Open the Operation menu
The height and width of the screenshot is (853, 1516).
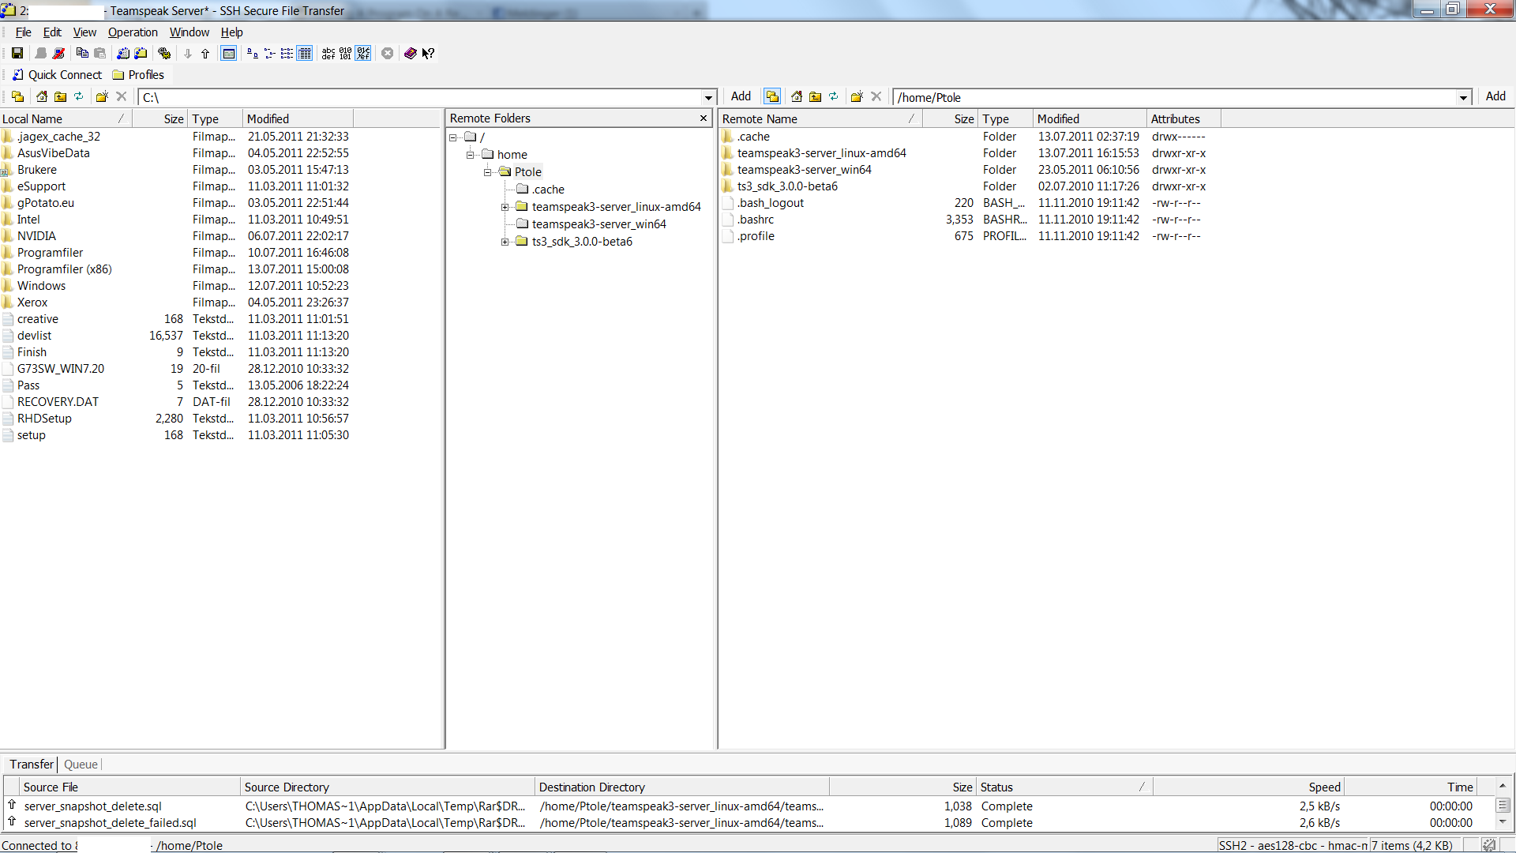coord(133,32)
